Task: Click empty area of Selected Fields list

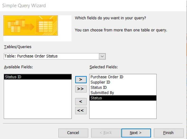Action: click(x=123, y=110)
